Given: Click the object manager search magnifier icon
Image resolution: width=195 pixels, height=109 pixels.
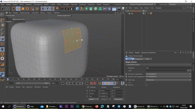Looking at the screenshot, I should (x=183, y=8).
